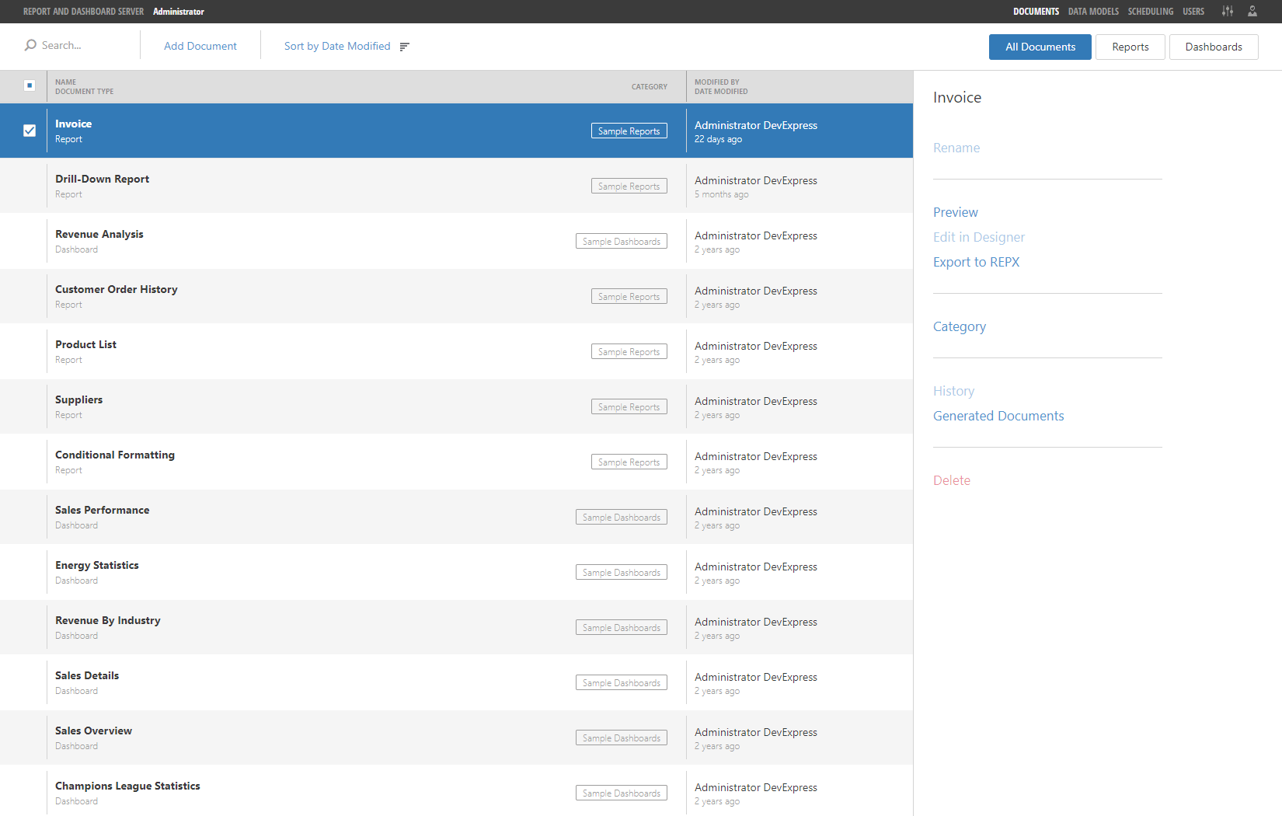This screenshot has height=816, width=1282.
Task: Open Generated Documents for Invoice
Action: pyautogui.click(x=998, y=416)
